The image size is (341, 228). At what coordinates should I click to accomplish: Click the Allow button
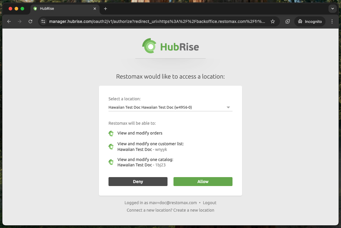point(203,182)
